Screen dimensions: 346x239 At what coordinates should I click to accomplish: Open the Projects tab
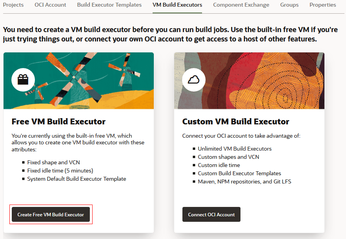(13, 5)
